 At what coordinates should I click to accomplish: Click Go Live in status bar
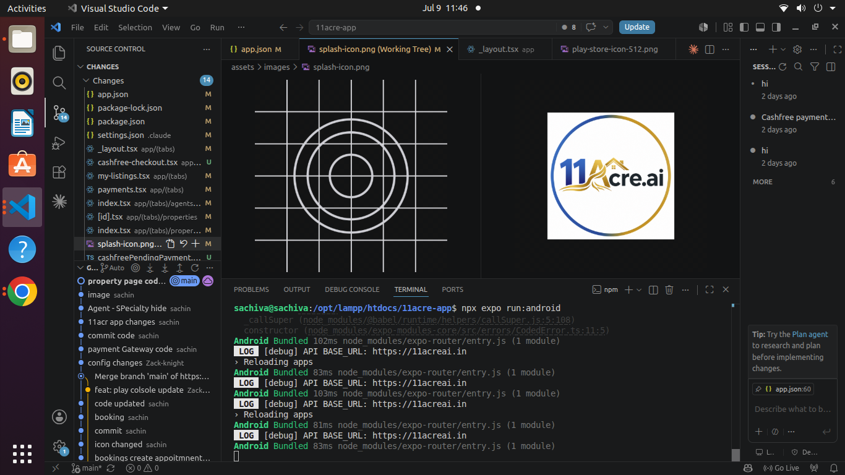(x=782, y=468)
